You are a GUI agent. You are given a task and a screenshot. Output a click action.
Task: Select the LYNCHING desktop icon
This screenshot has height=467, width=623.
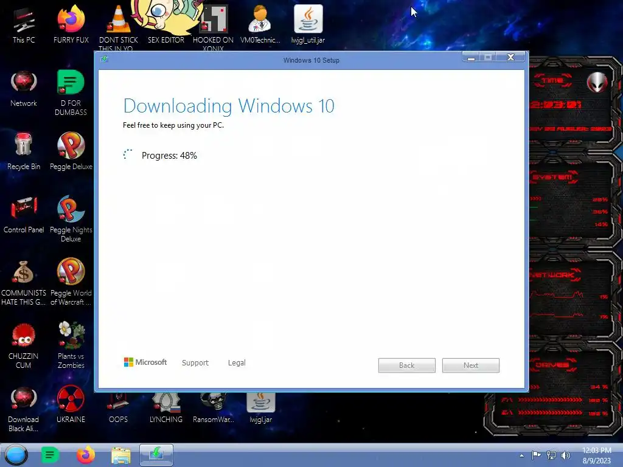[x=166, y=408]
